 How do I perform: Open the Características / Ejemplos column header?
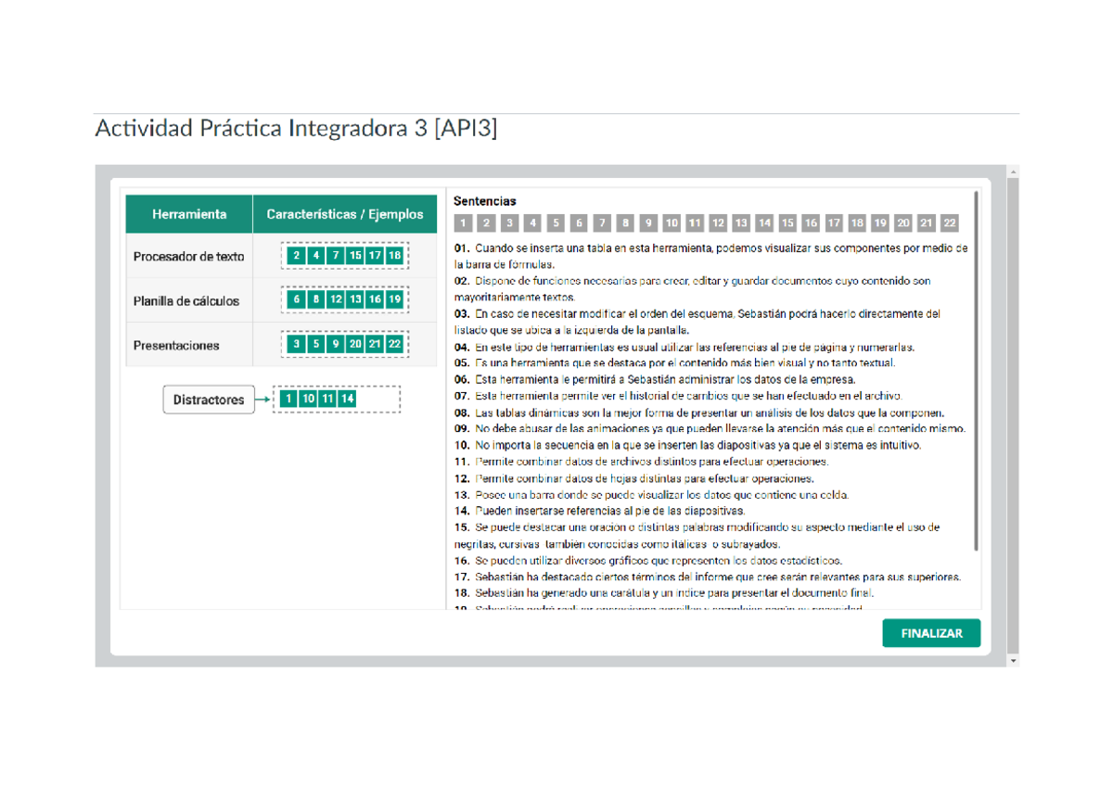344,213
